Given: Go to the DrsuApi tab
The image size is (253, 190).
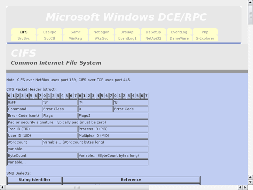Looking at the screenshot, I should pyautogui.click(x=127, y=32).
